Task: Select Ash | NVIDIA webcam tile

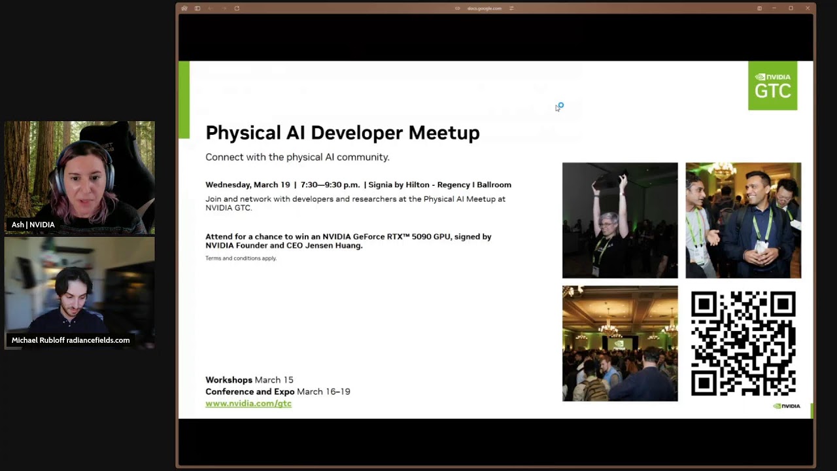Action: [80, 177]
